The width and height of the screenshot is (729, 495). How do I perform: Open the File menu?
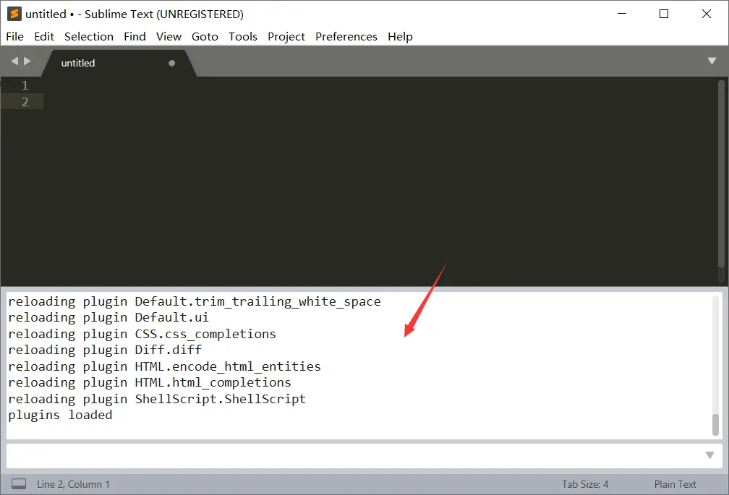pyautogui.click(x=15, y=36)
